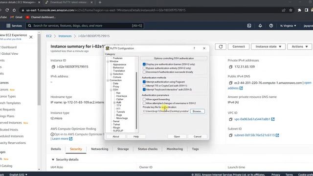Open Actions dropdown
313x176 pixels.
tap(299, 46)
